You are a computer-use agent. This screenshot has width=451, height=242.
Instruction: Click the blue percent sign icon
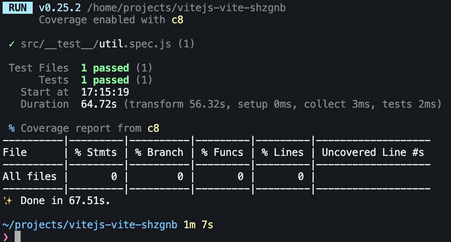coord(12,128)
